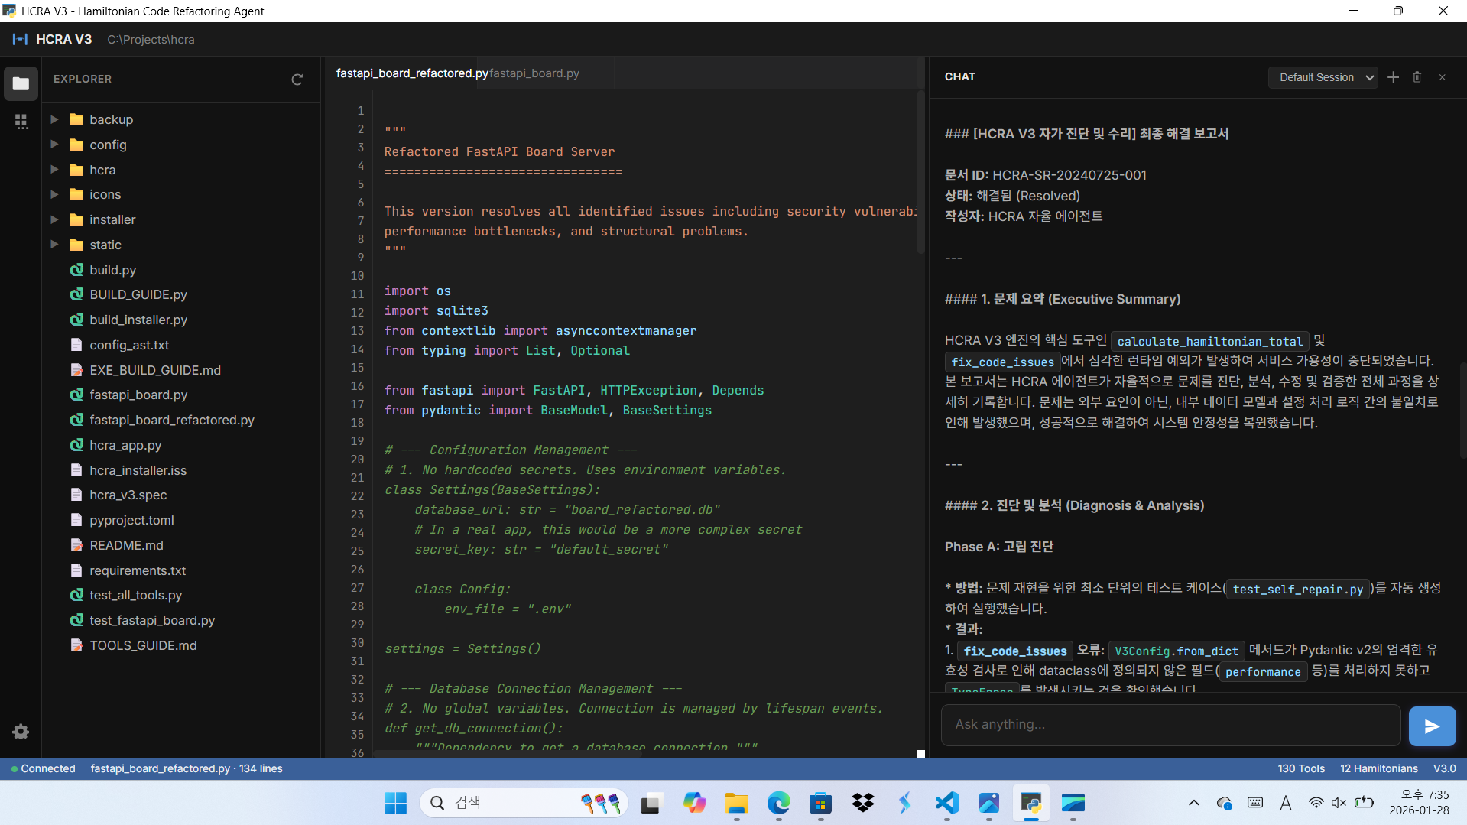Open Microsoft Edge from the taskbar
1467x825 pixels.
(x=778, y=803)
